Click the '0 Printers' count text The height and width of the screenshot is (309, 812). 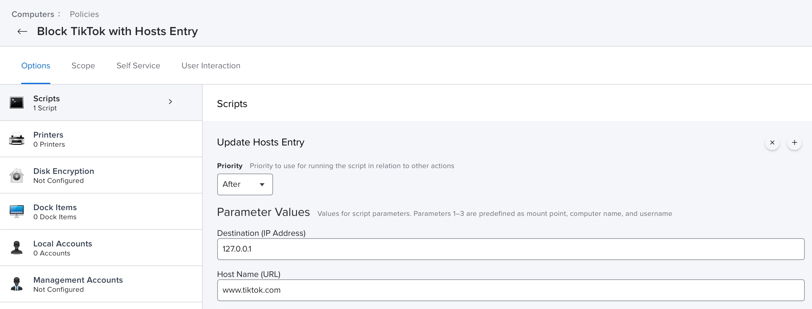pos(49,145)
